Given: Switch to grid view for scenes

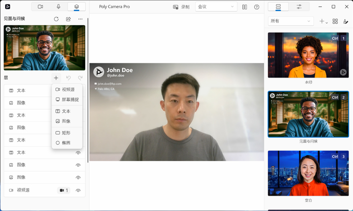Looking at the screenshot, I should click(x=335, y=22).
